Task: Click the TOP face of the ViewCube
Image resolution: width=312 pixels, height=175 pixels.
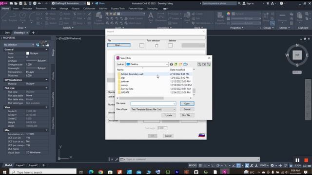Action: pos(297,55)
